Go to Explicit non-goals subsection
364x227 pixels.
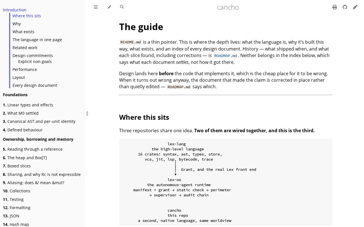35,62
